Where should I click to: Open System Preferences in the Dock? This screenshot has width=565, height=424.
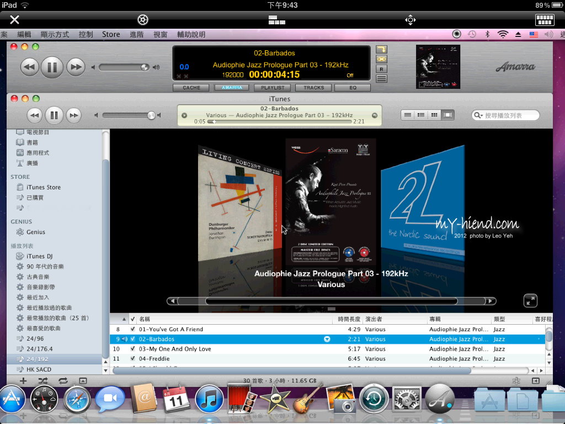point(406,400)
